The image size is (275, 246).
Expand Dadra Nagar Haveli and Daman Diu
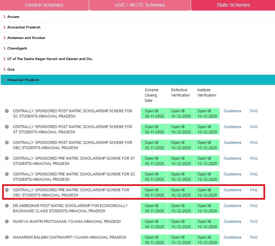click(49, 59)
